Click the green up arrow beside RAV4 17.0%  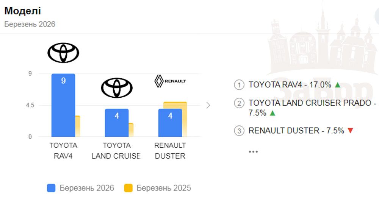(x=337, y=85)
